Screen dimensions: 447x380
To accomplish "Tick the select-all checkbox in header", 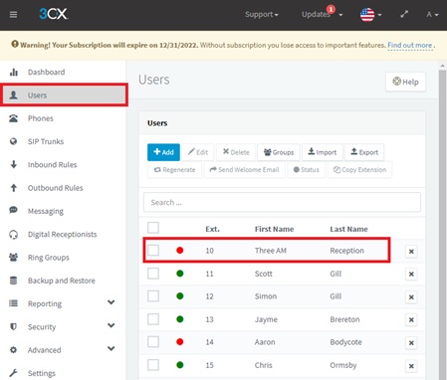I will tap(153, 228).
